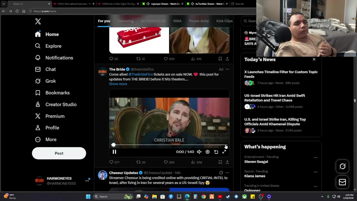Open options for Steven Seagal trend

(315, 157)
